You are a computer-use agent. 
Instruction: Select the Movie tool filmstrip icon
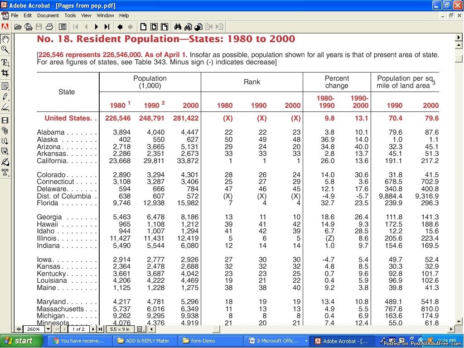tap(5, 120)
